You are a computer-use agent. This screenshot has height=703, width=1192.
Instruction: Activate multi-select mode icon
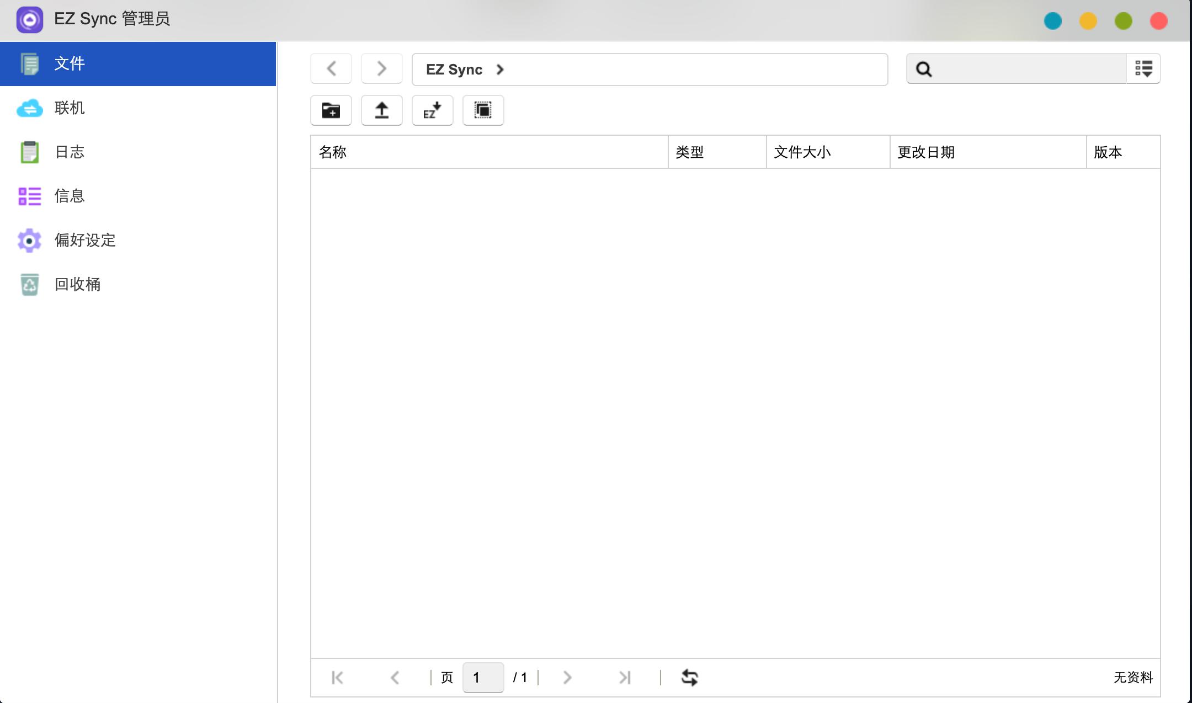(483, 110)
